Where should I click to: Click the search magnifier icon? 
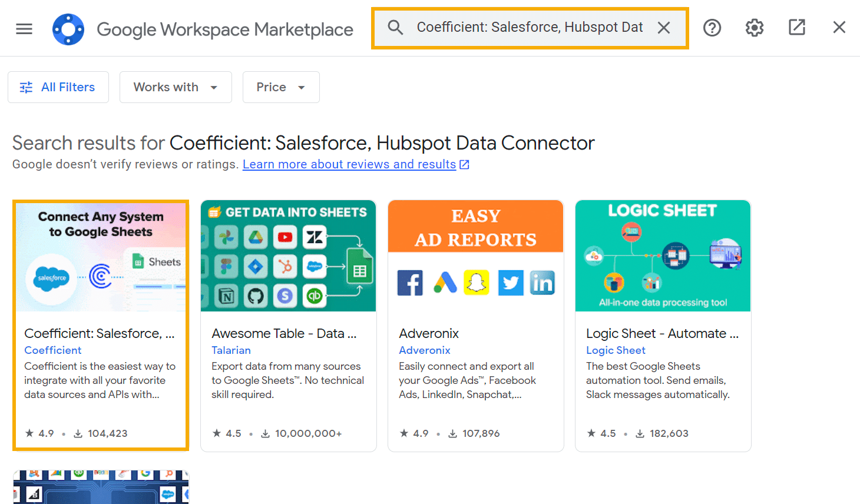[395, 28]
